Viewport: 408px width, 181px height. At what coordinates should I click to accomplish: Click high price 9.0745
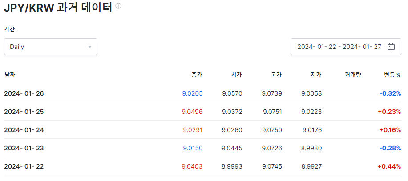(x=272, y=166)
